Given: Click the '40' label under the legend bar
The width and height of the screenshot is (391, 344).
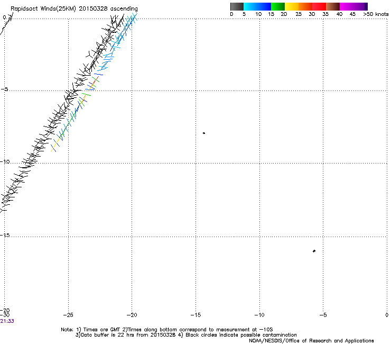Looking at the screenshot, I should pos(339,14).
